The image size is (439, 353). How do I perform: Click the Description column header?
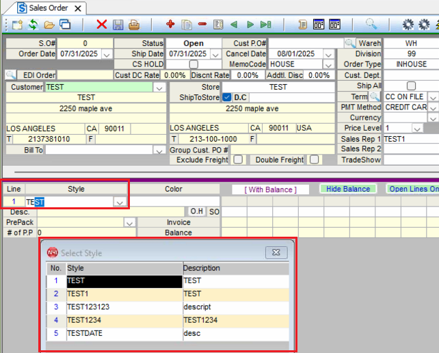pos(236,268)
